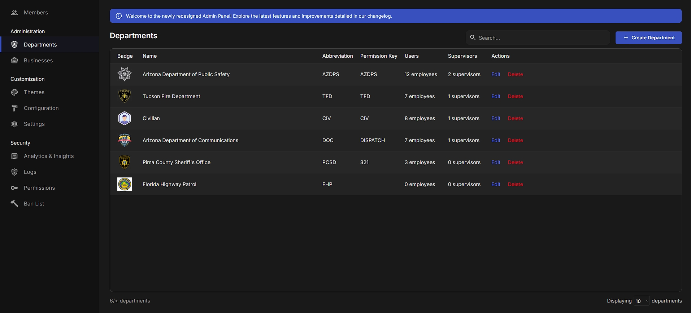Click the Civilian badge image
Image resolution: width=691 pixels, height=313 pixels.
(125, 118)
